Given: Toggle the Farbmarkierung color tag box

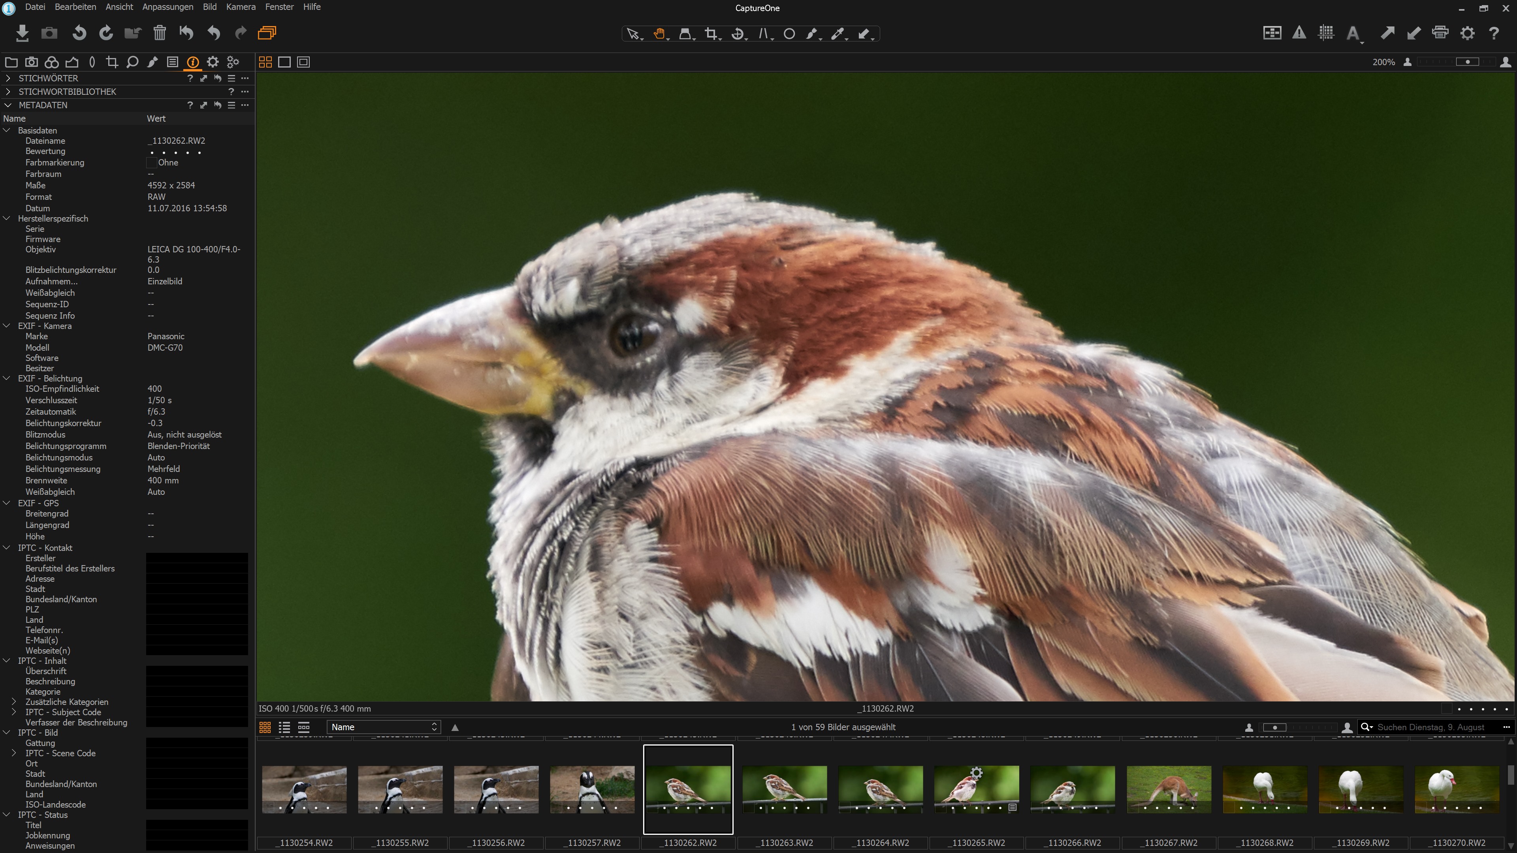Looking at the screenshot, I should (x=152, y=163).
